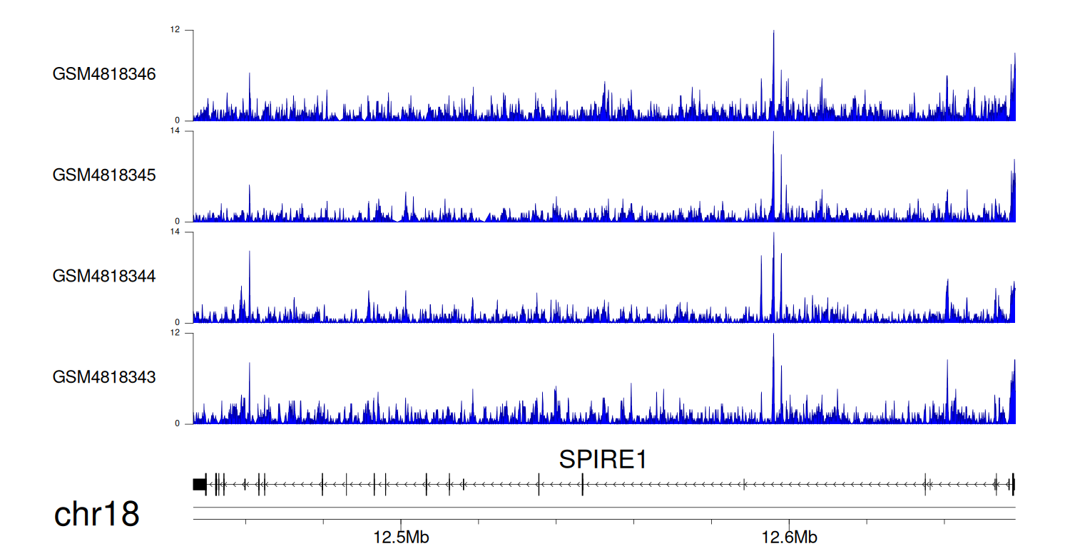Click the GSM4818346 track label

coord(104,74)
